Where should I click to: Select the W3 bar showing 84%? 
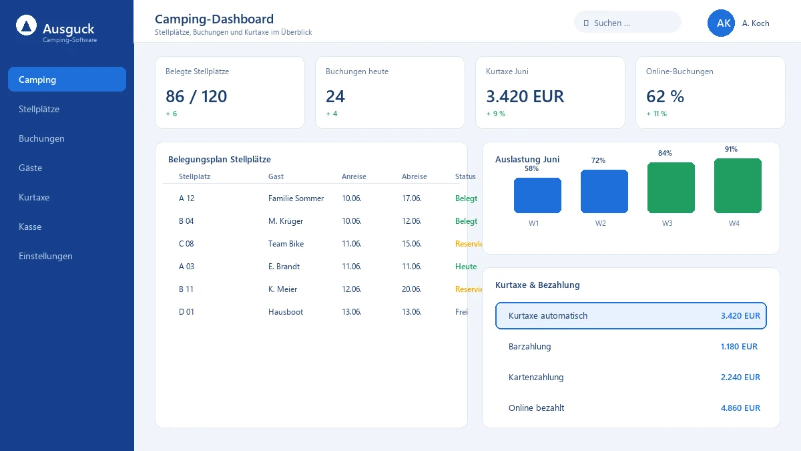click(x=671, y=188)
